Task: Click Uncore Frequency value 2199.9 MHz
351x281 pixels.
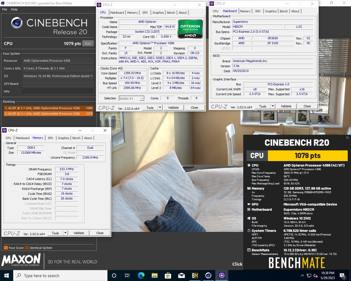Action: pos(90,158)
